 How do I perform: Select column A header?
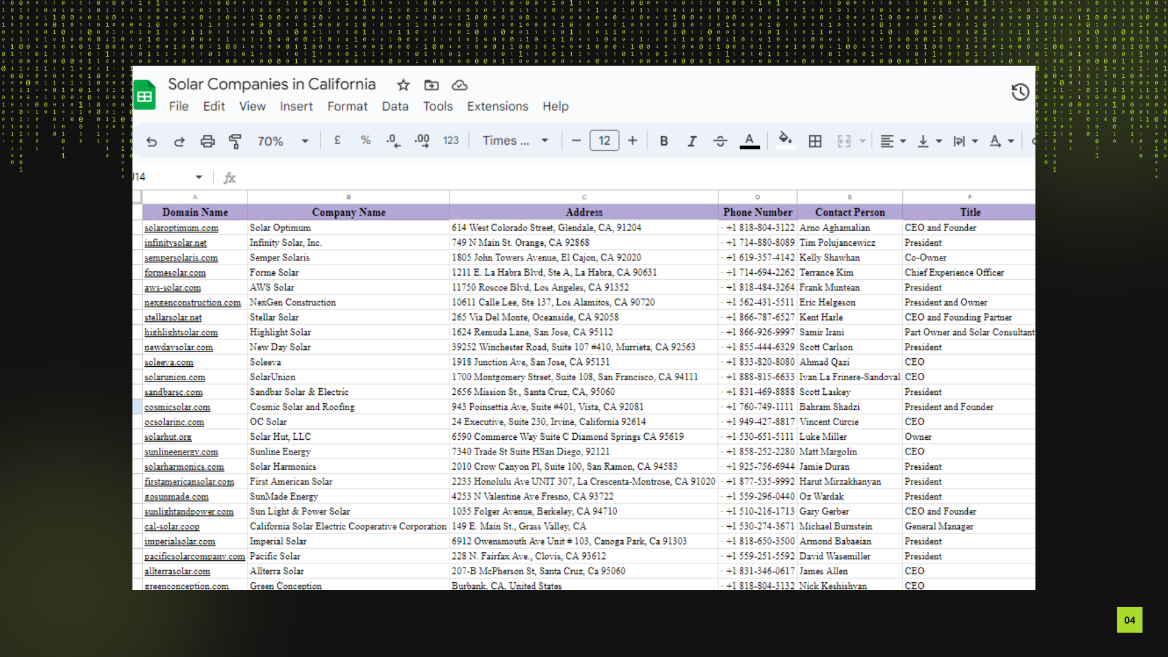(x=195, y=197)
